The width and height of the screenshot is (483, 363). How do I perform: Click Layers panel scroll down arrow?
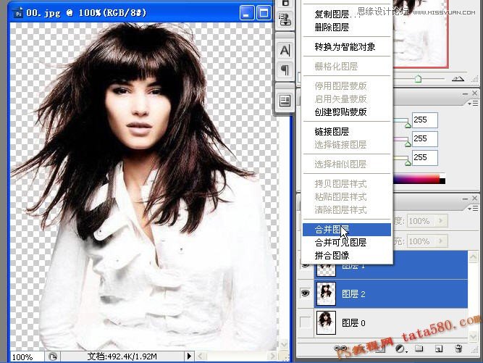point(474,336)
